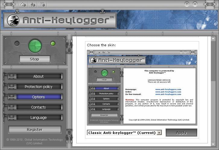Click the skin preview thumbnail image
This screenshot has height=150, width=219.
(142, 87)
